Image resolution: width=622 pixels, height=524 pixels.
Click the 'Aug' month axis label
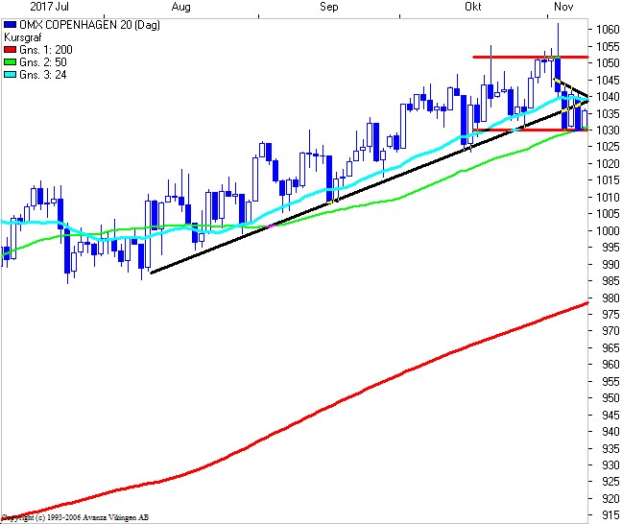coord(180,7)
